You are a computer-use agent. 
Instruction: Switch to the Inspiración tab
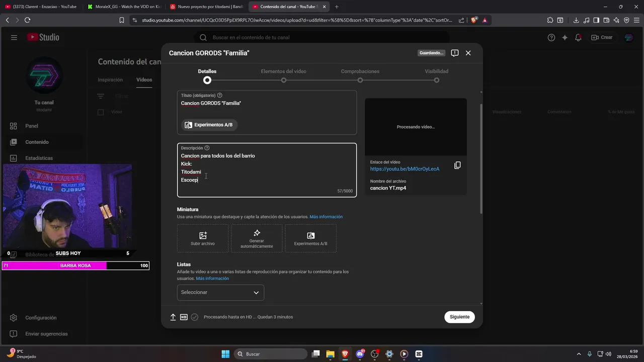(x=110, y=79)
